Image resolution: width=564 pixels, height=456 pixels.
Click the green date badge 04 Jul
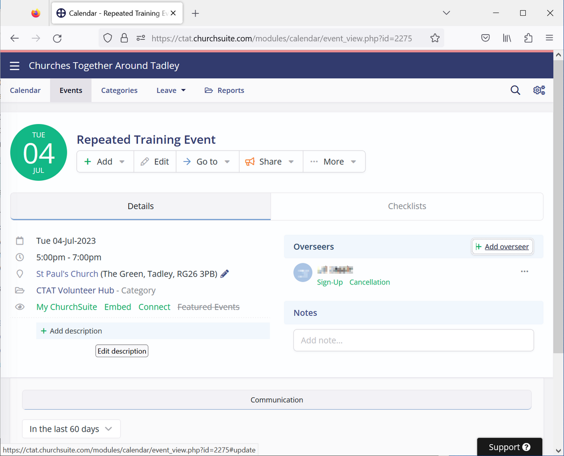(x=39, y=152)
